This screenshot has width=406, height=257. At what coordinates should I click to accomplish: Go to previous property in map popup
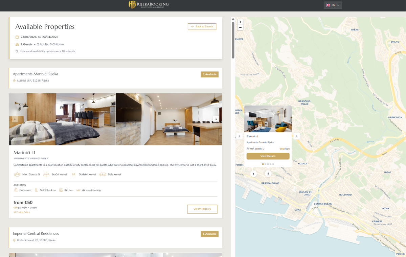[240, 136]
